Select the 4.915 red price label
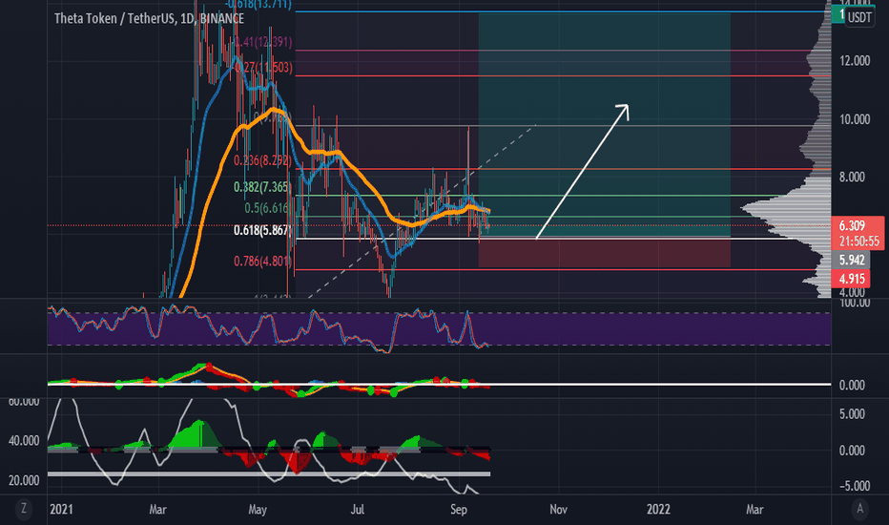Screen dimensions: 889x525 click(x=852, y=279)
